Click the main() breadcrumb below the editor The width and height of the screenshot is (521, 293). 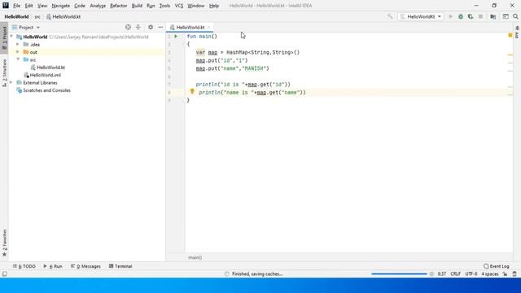(195, 257)
